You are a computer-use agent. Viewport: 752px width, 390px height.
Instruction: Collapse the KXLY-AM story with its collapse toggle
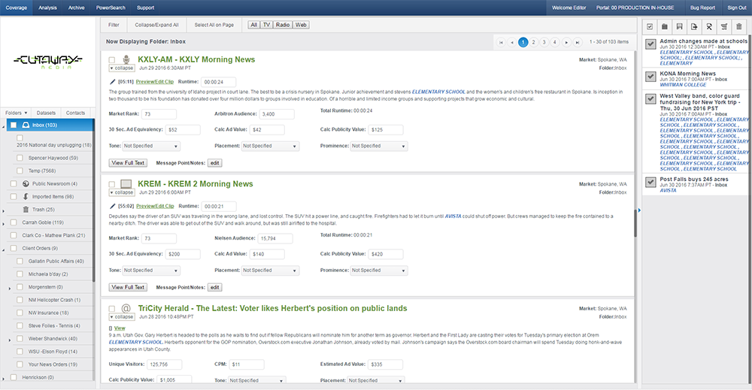coord(122,68)
